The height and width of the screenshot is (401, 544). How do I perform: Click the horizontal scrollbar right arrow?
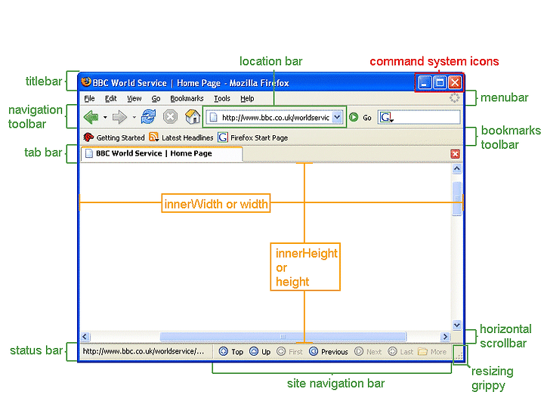445,337
